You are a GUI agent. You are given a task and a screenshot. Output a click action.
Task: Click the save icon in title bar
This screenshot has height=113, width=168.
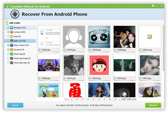pyautogui.click(x=153, y=5)
